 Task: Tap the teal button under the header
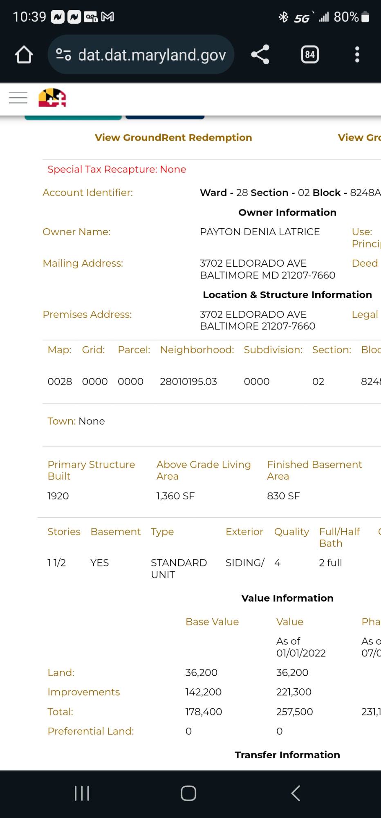(x=73, y=118)
